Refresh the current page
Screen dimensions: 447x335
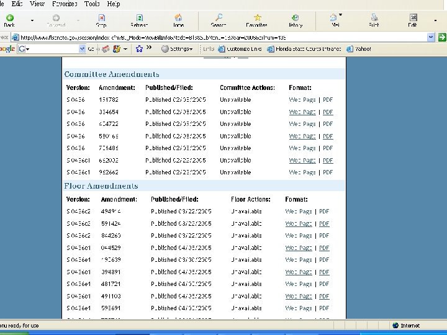[x=139, y=20]
